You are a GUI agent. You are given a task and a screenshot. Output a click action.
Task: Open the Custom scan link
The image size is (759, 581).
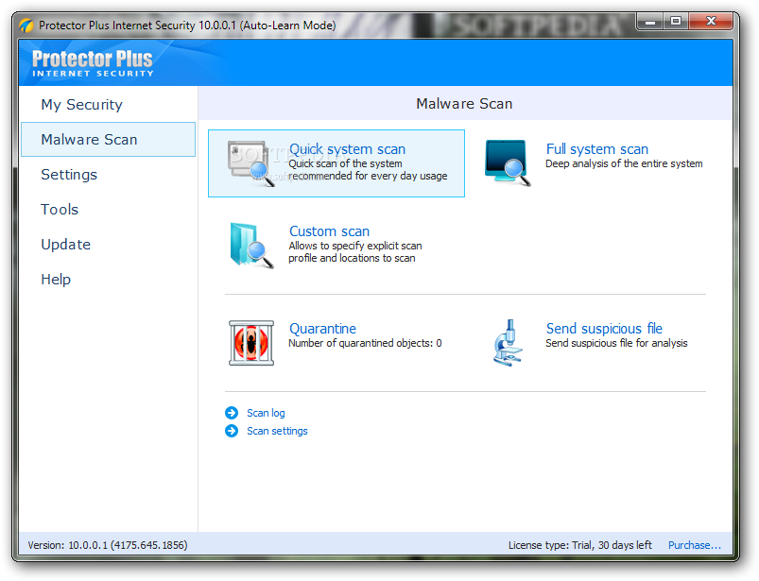click(x=329, y=231)
